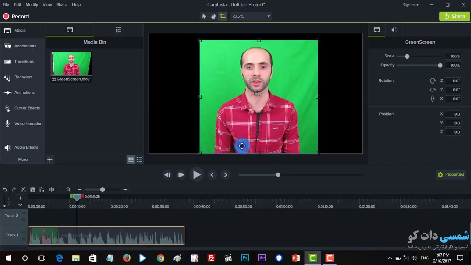This screenshot has height=265, width=471.
Task: Select the arrow Edit mode tool
Action: point(204,16)
